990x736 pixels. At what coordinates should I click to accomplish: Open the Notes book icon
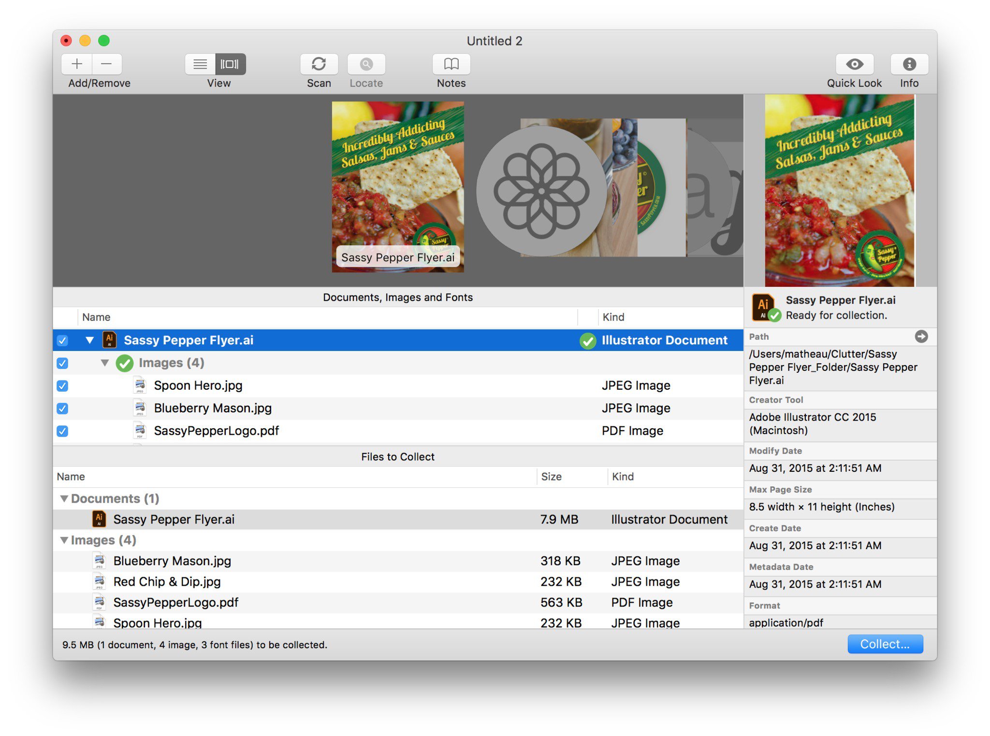(451, 64)
